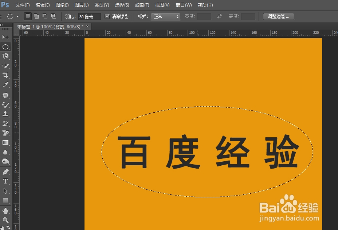Click the Photoshop Ps logo
Viewport: 338px width, 230px height.
tap(5, 4)
